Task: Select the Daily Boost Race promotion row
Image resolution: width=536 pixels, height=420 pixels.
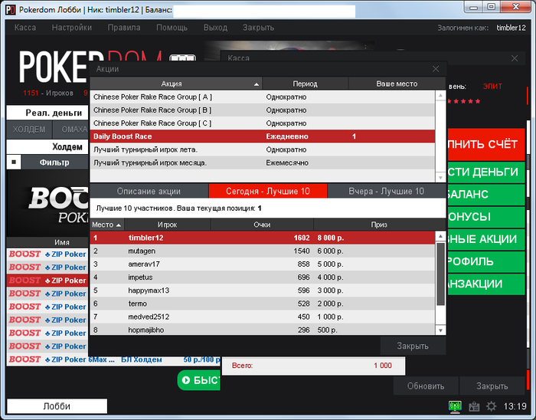Action: coord(263,136)
